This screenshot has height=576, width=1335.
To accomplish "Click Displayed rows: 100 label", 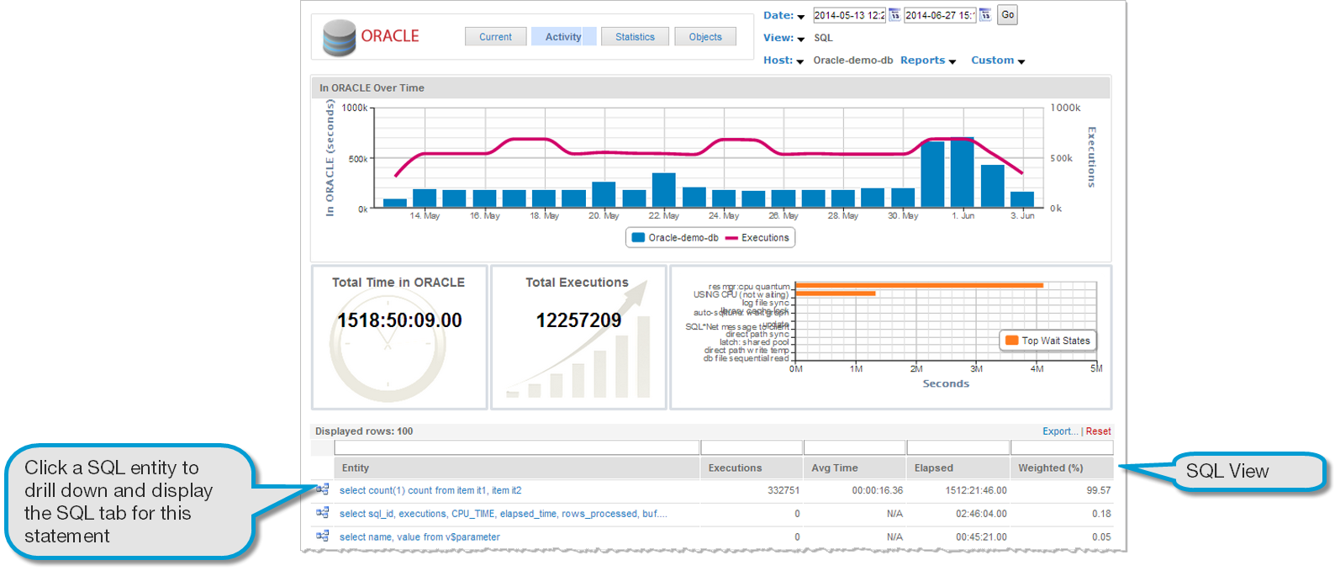I will click(364, 431).
